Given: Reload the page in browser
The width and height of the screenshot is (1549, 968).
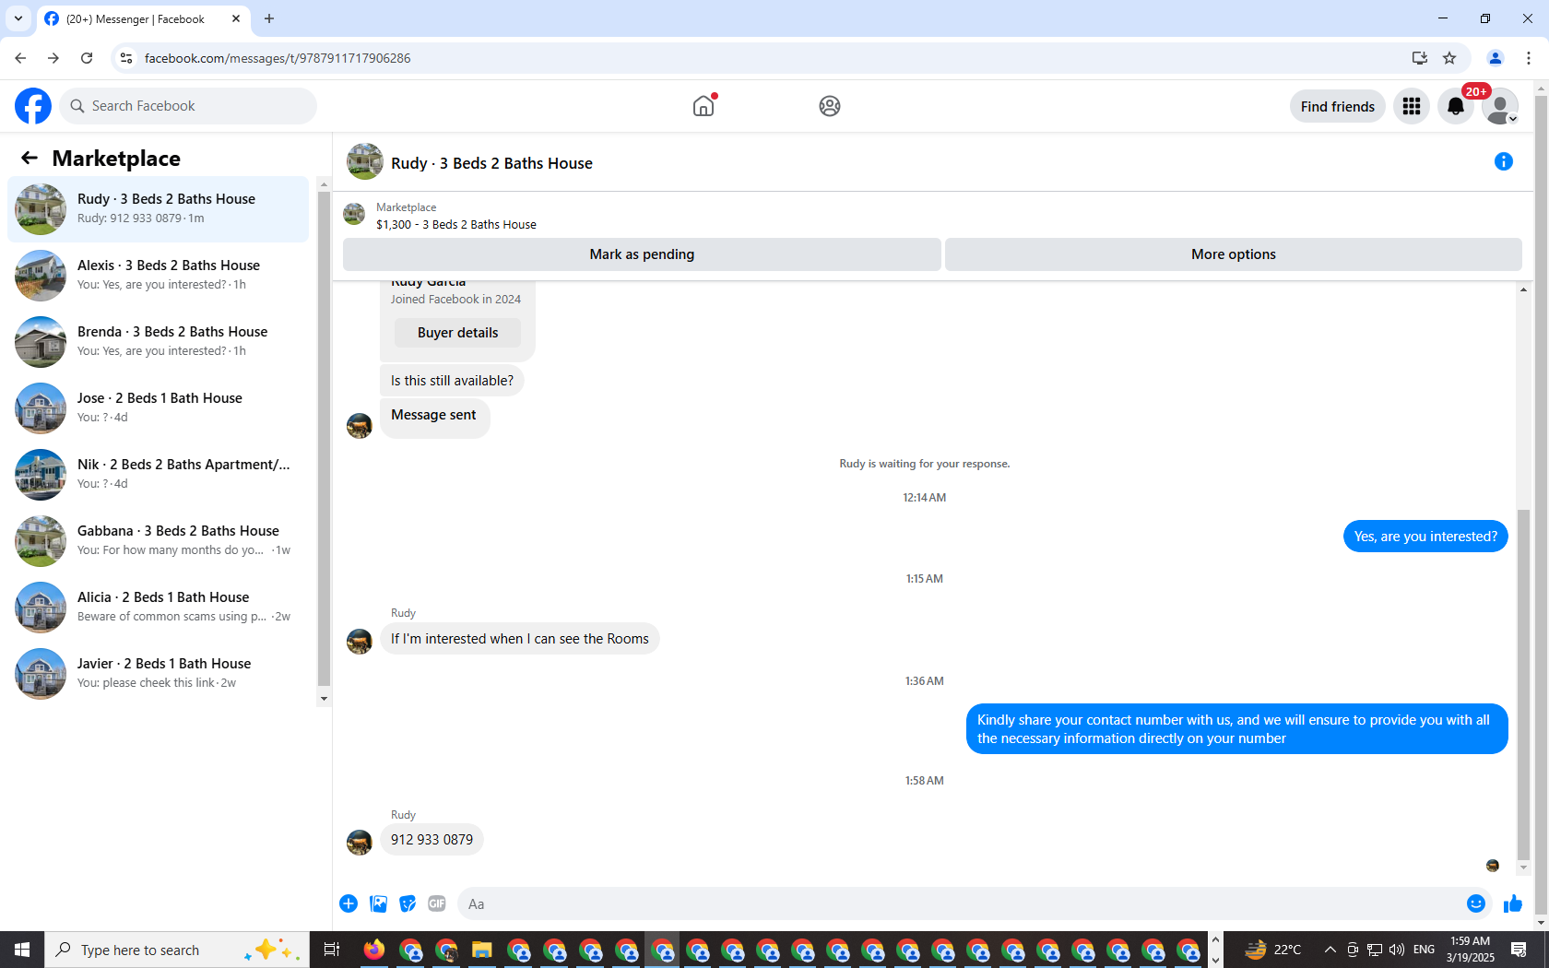Looking at the screenshot, I should [87, 58].
